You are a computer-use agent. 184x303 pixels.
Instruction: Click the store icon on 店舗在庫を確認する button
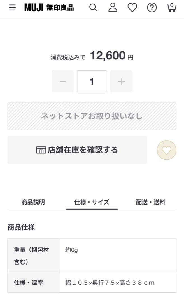coord(41,150)
